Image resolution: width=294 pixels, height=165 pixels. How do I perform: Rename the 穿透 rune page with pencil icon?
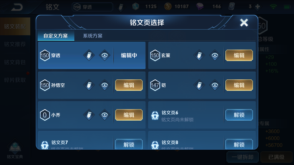[x=89, y=55]
